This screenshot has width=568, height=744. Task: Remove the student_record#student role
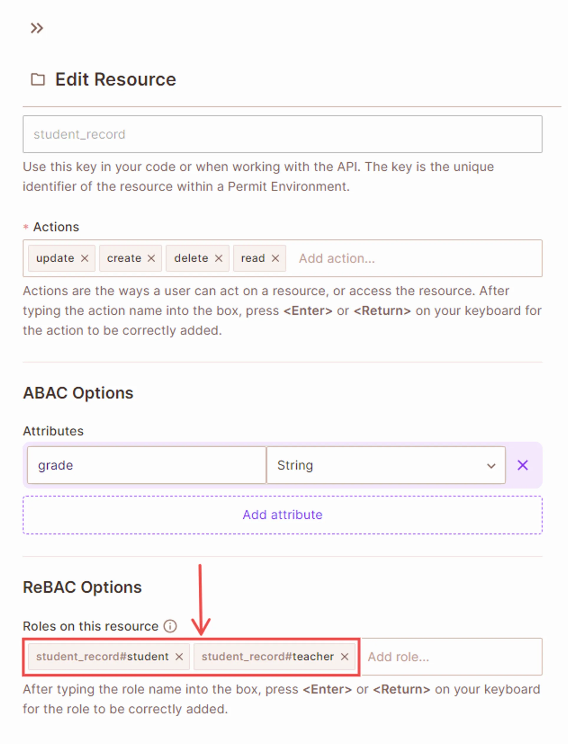(x=179, y=657)
